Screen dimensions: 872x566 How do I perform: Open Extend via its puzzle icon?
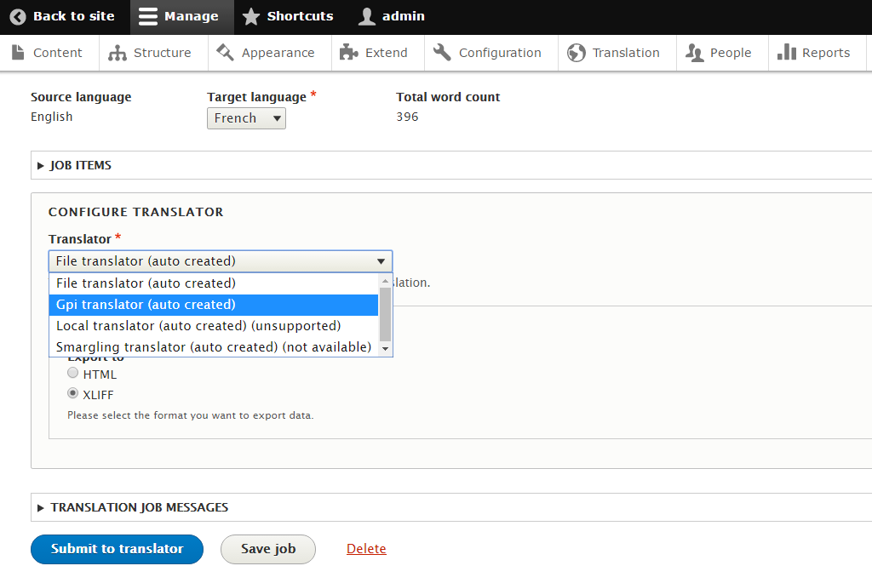348,53
